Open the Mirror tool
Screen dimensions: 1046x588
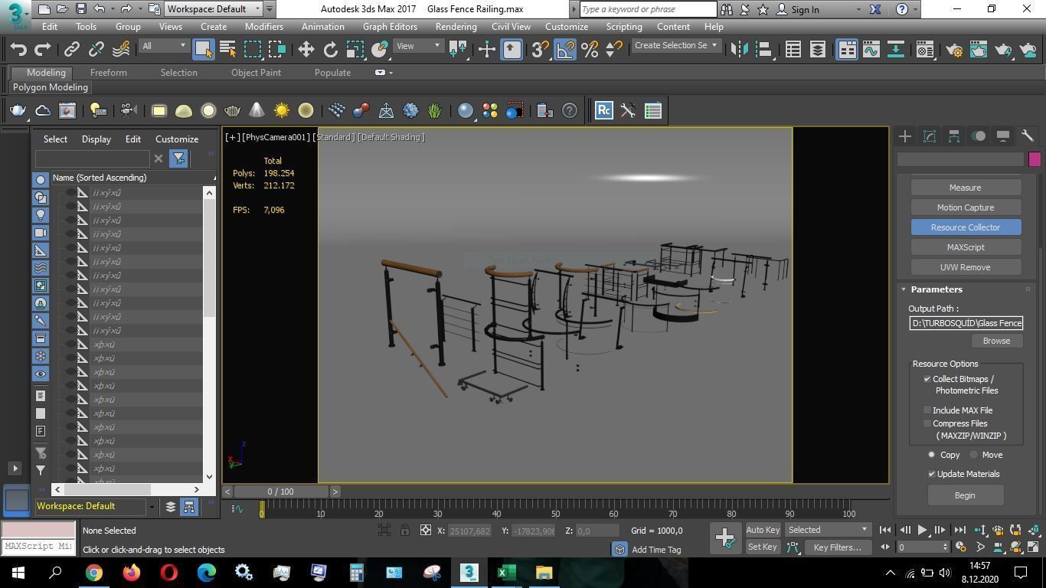point(739,50)
